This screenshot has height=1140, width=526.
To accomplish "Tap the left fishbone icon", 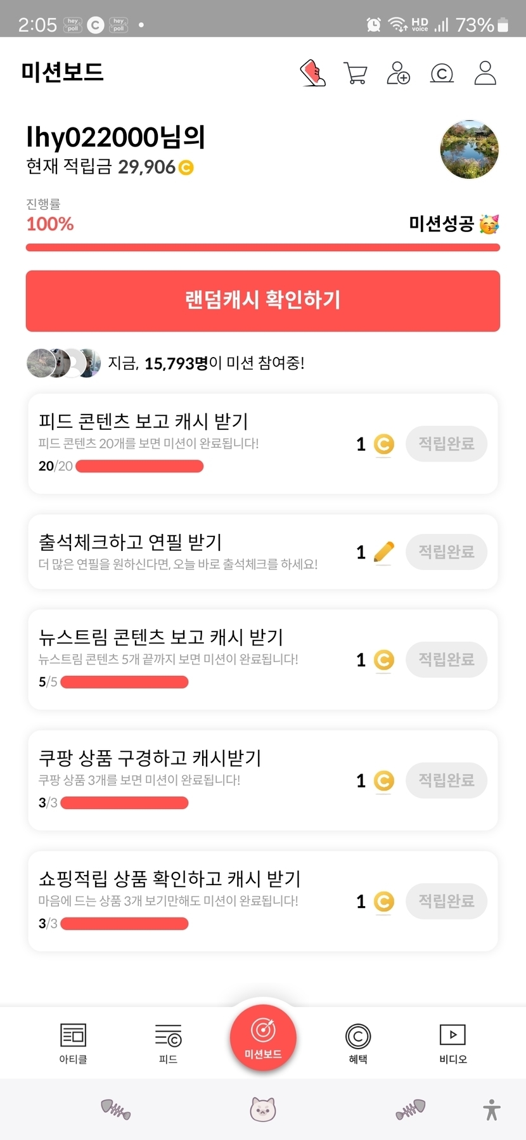I will click(115, 1109).
